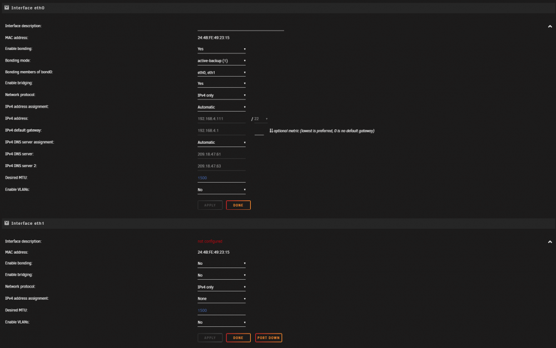Click the Port Down button
Image resolution: width=556 pixels, height=348 pixels.
click(269, 338)
